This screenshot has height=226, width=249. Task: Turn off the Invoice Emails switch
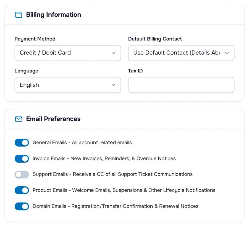(x=22, y=159)
